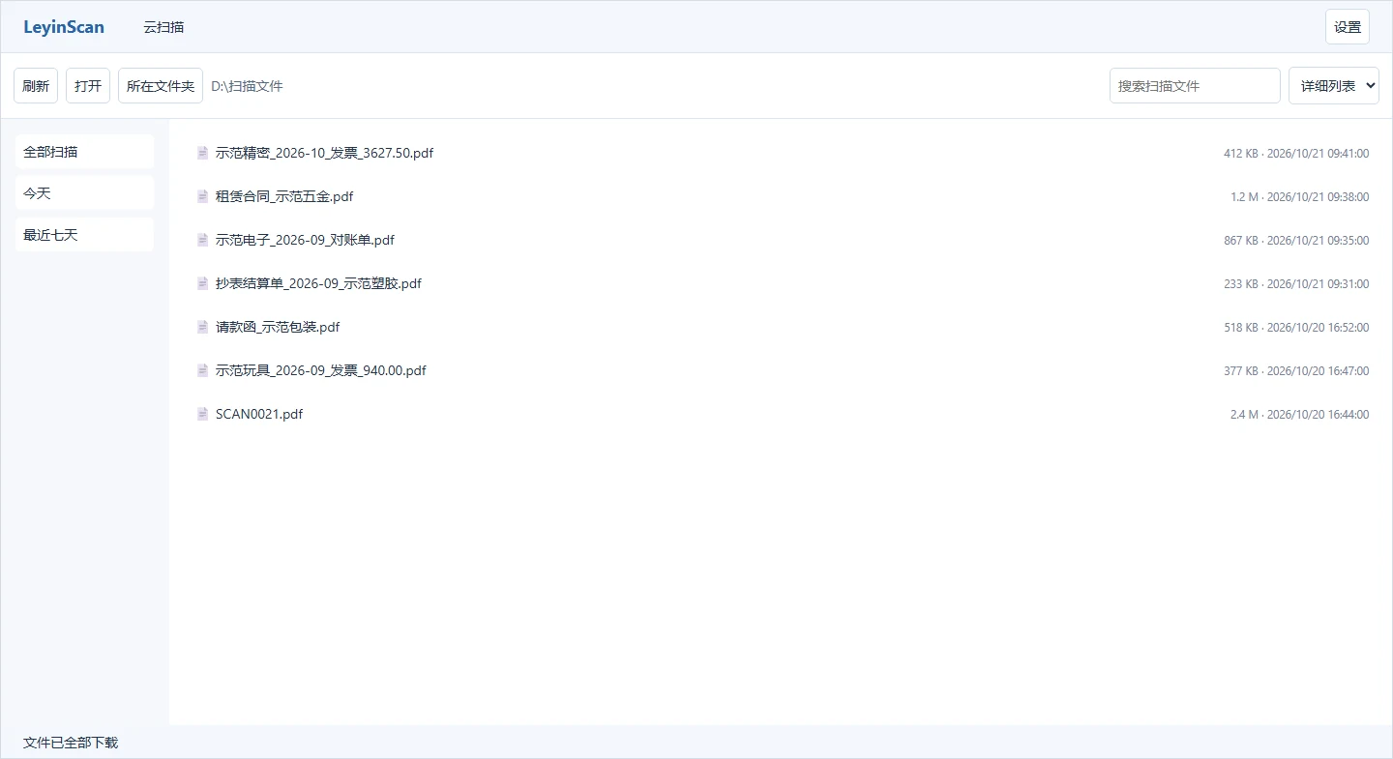
Task: Click the PDF icon for 请款函_示范包装.pdf
Action: (203, 327)
